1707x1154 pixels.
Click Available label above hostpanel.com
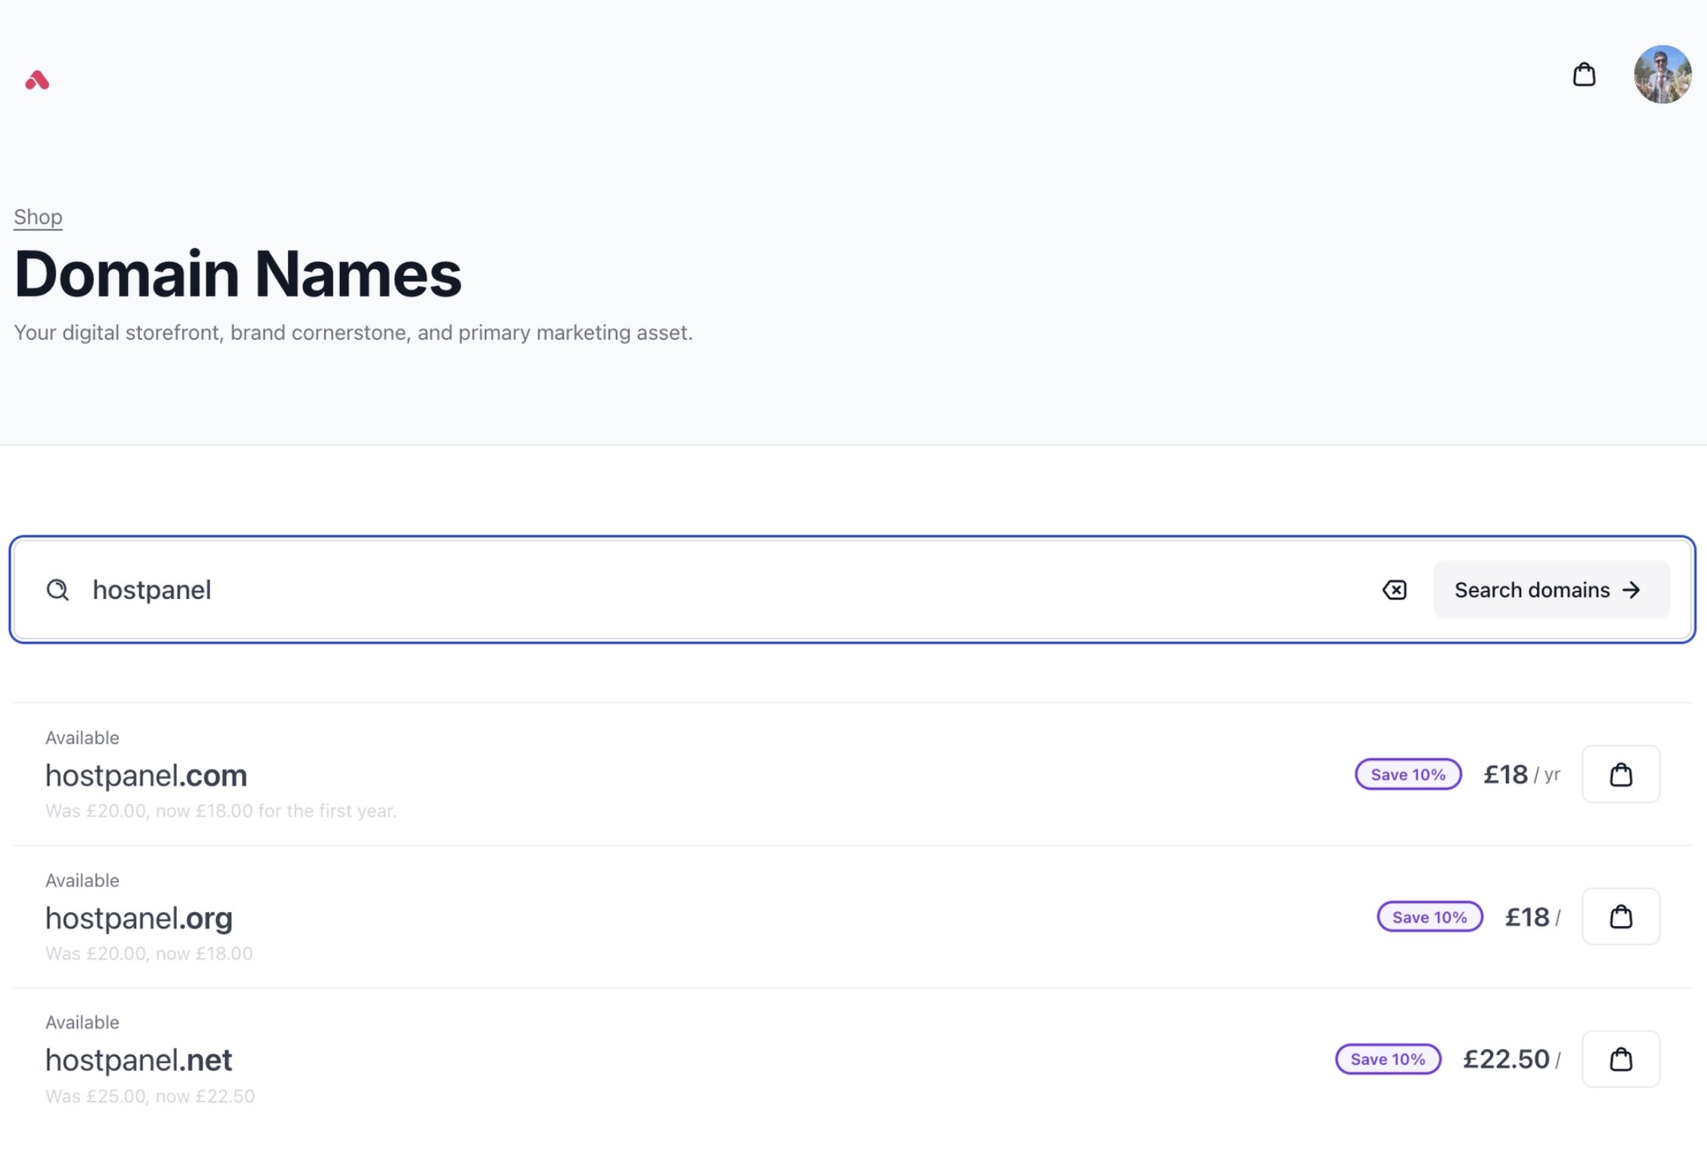82,737
